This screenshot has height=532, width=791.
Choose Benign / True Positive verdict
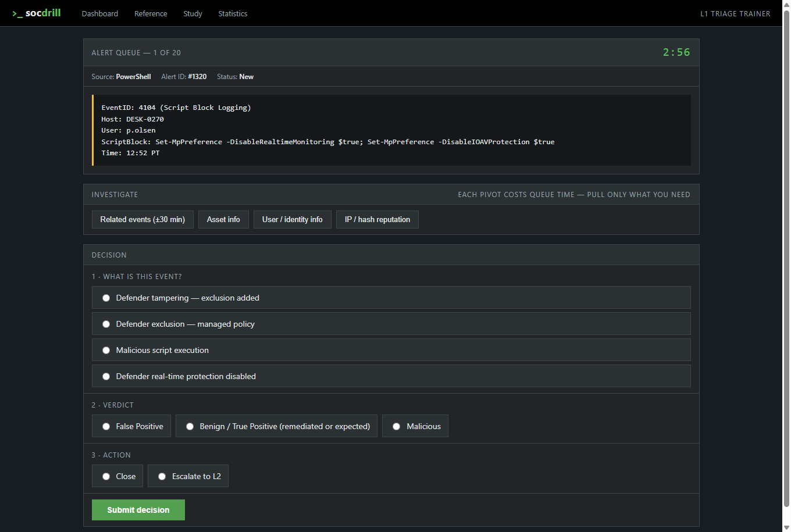[x=277, y=426]
